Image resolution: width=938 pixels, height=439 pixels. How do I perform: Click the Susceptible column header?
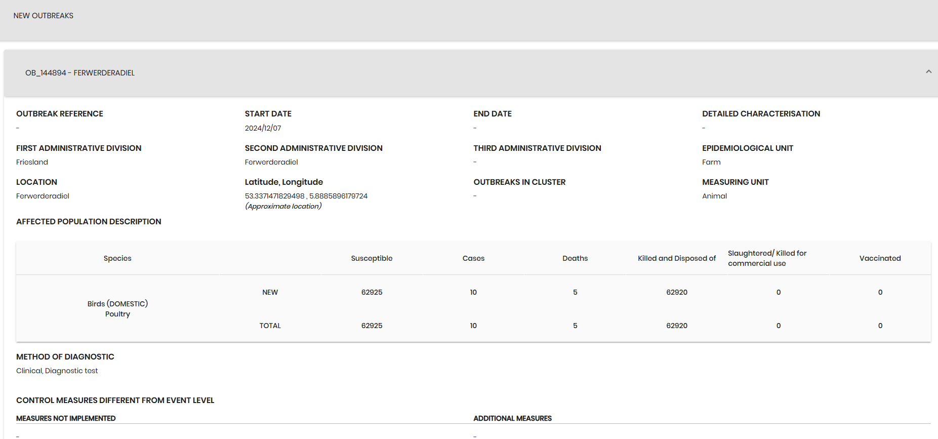[372, 258]
